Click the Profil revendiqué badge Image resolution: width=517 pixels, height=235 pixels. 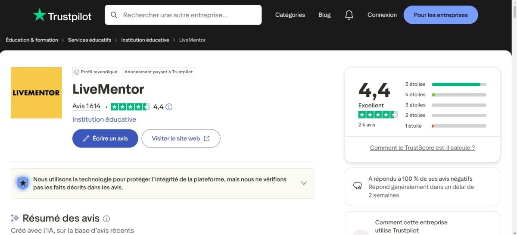[x=96, y=72]
